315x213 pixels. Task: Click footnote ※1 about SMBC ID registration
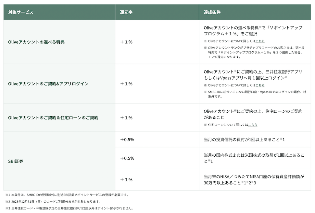click(x=67, y=195)
